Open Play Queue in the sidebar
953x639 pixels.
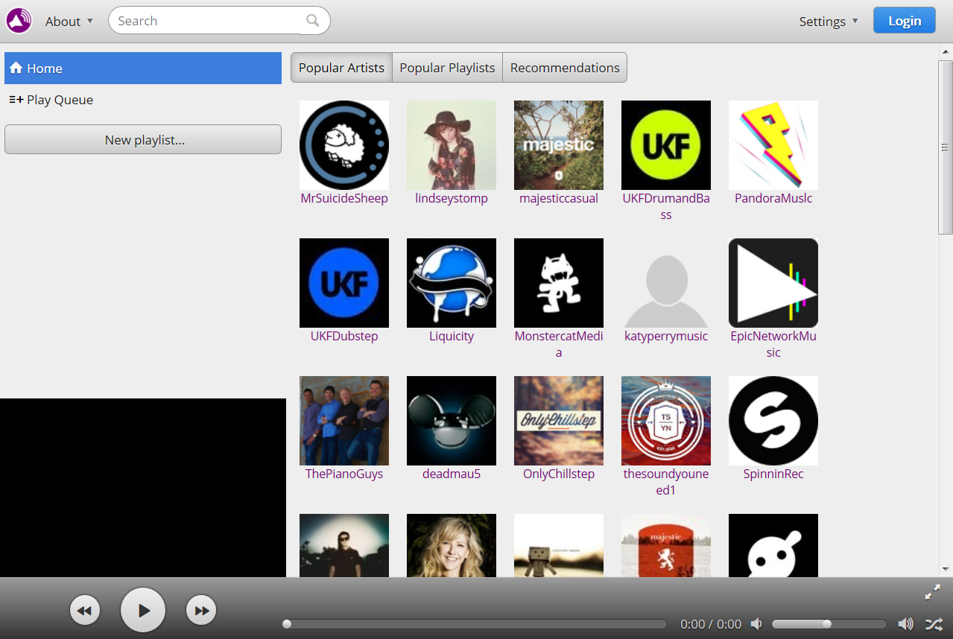click(x=143, y=100)
